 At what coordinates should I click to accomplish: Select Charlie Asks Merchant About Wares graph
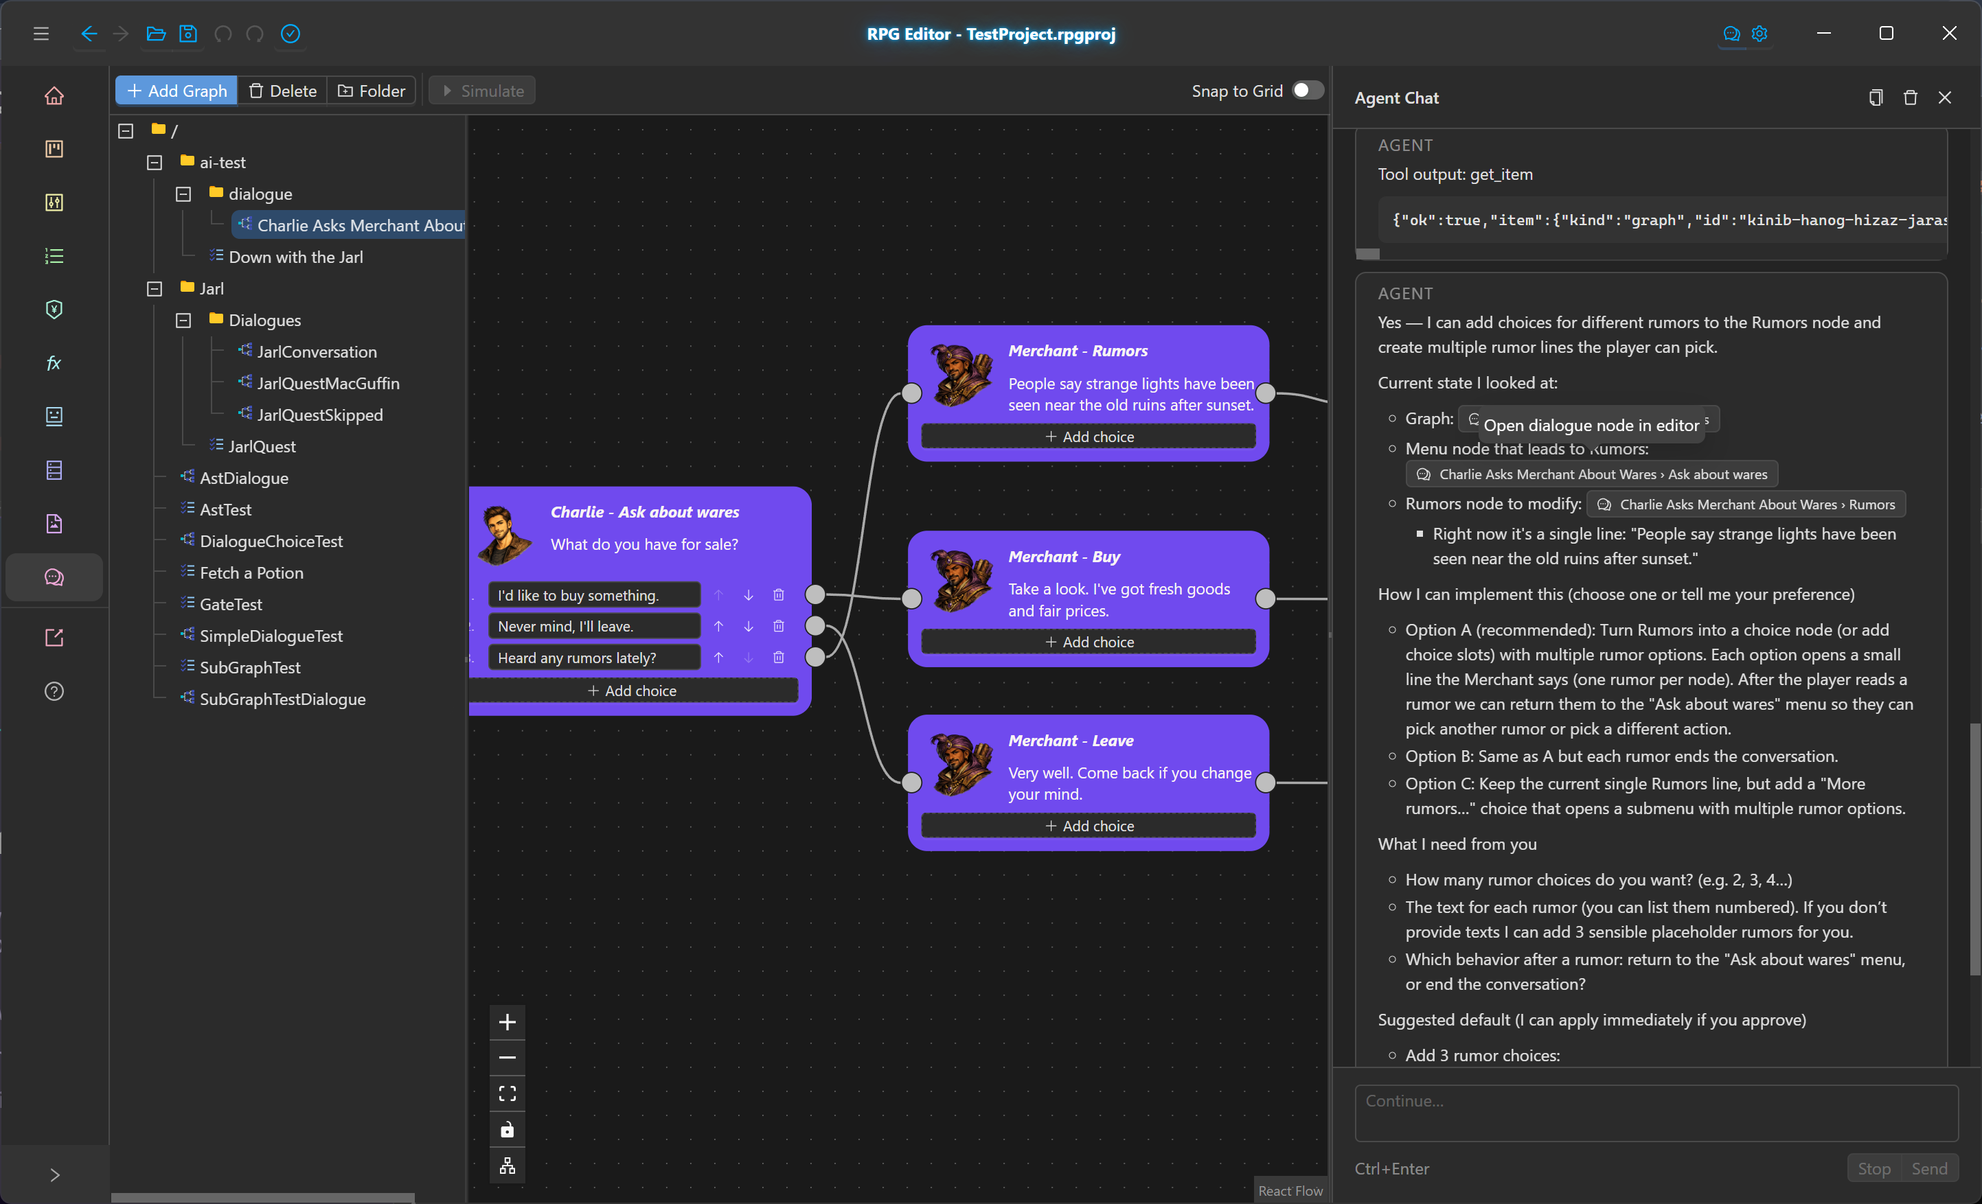[x=349, y=225]
